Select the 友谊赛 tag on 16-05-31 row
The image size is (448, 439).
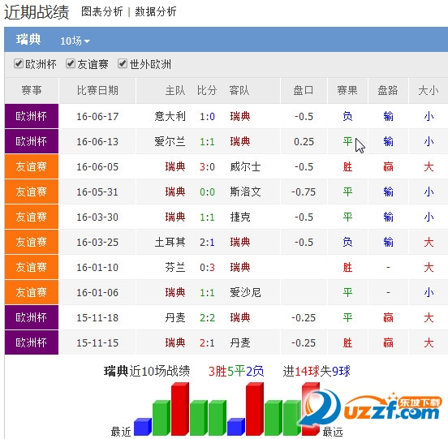pyautogui.click(x=32, y=192)
